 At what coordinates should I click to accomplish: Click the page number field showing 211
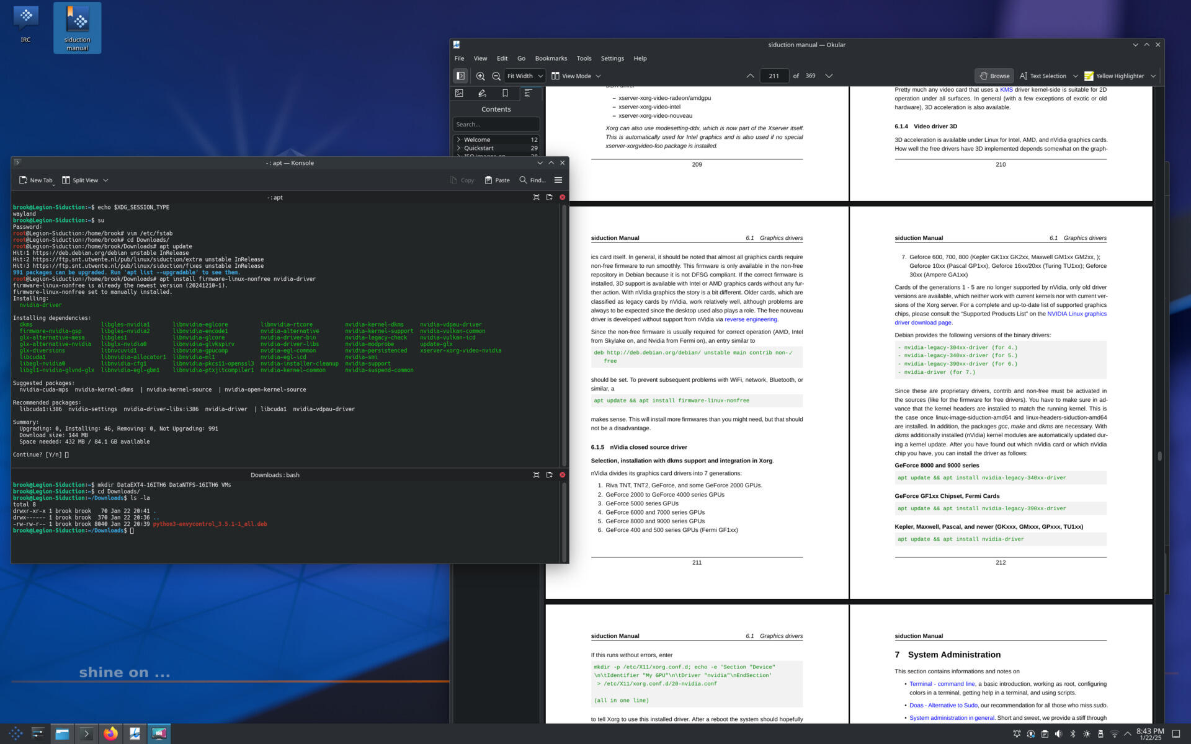click(774, 76)
